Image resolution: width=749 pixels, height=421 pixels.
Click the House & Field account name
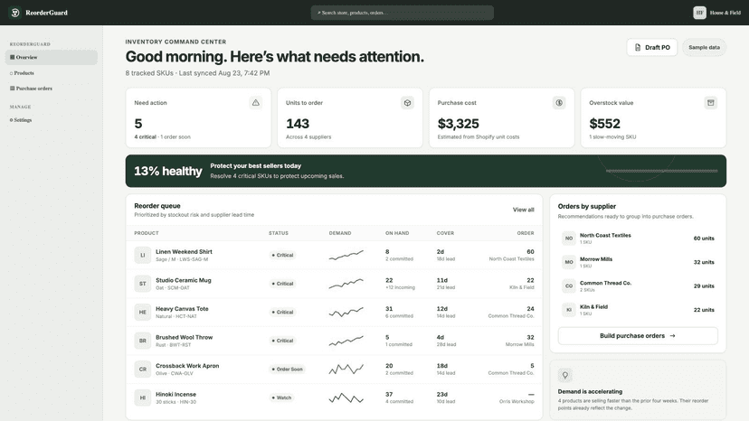coord(725,13)
